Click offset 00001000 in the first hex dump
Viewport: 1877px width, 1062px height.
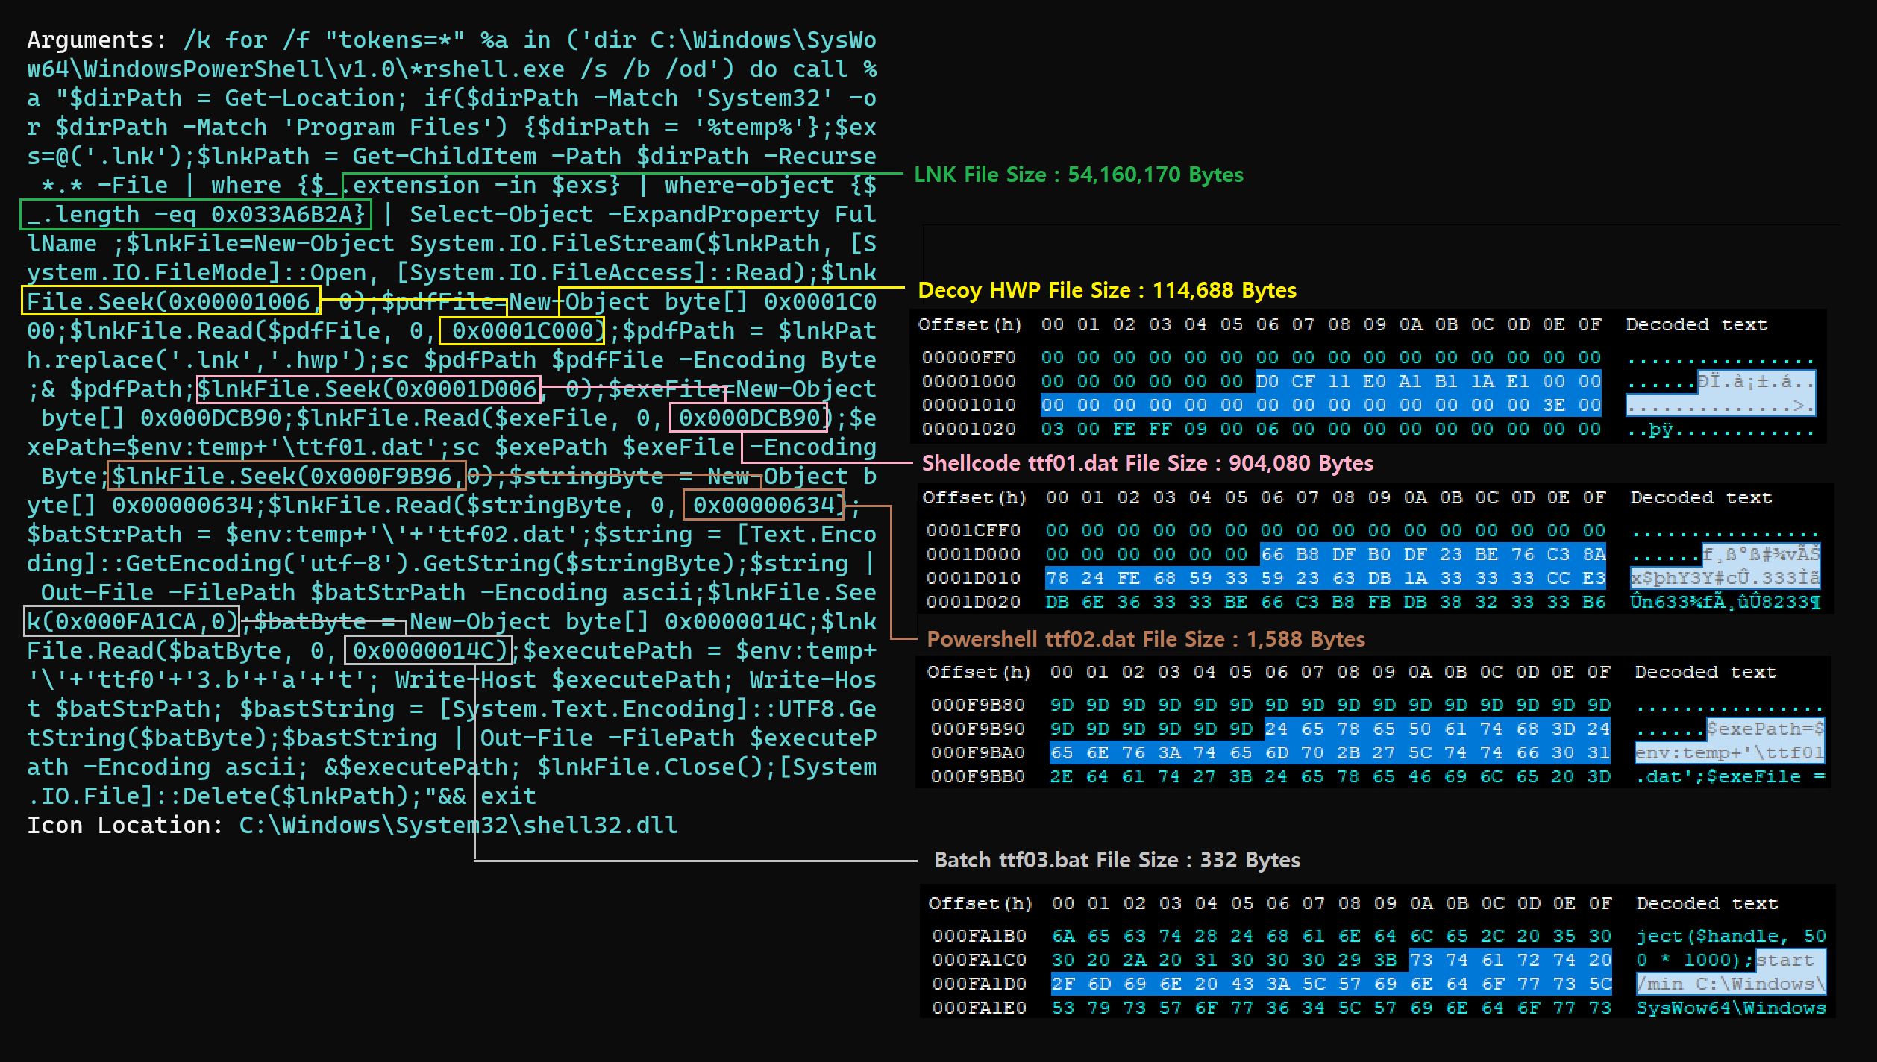pyautogui.click(x=968, y=381)
